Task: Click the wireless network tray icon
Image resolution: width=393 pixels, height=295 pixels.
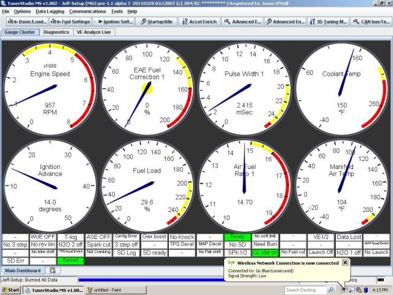Action: [x=345, y=289]
